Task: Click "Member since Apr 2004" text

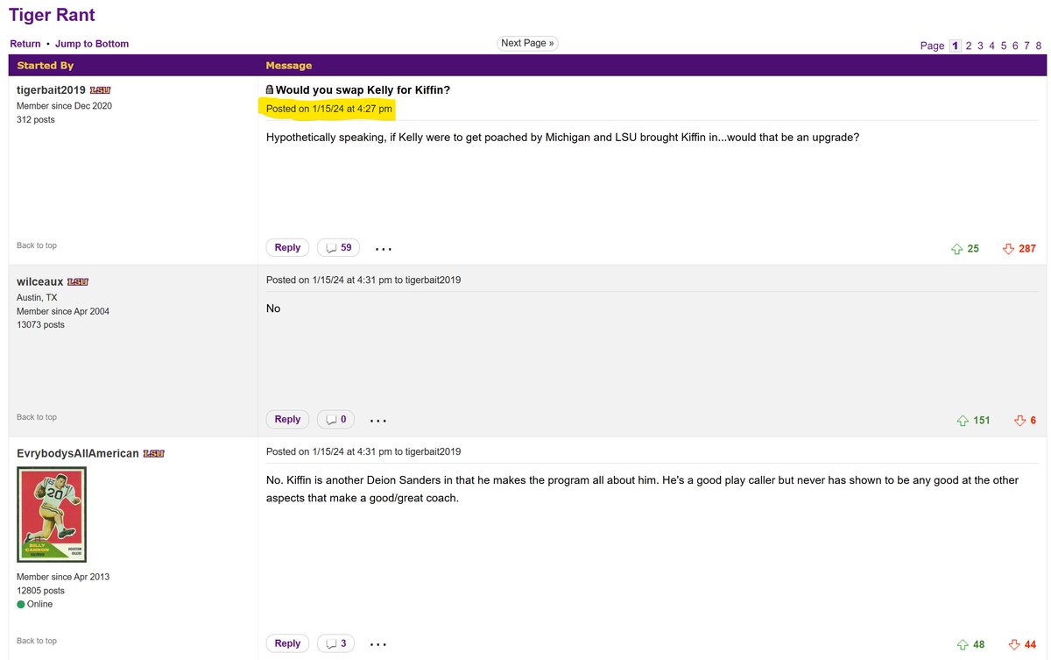Action: coord(63,311)
